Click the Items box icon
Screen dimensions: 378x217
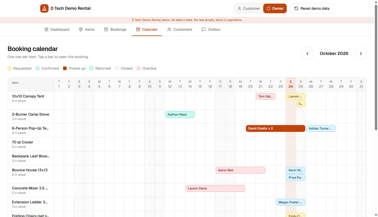(x=81, y=29)
